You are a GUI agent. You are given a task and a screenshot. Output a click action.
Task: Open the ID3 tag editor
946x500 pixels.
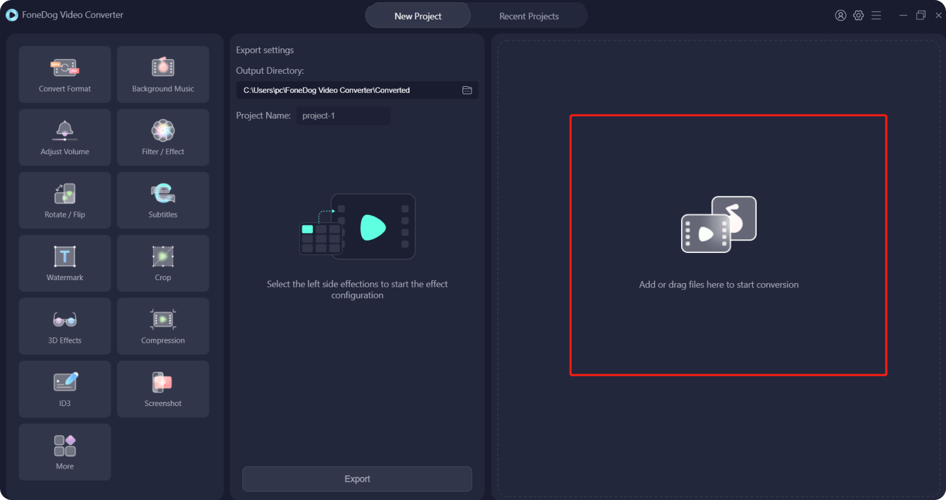(x=64, y=389)
